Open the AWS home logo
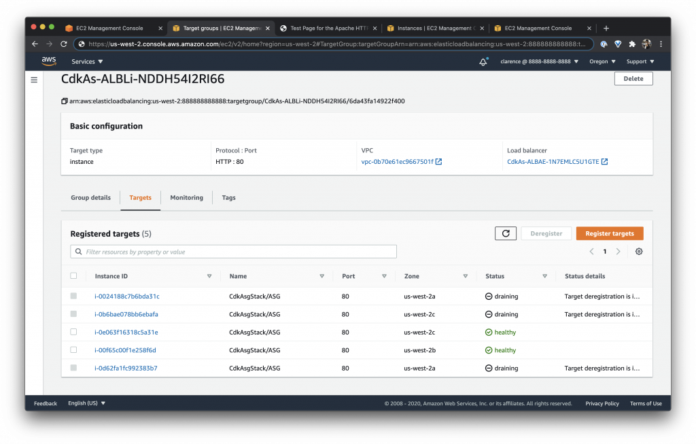 [49, 61]
